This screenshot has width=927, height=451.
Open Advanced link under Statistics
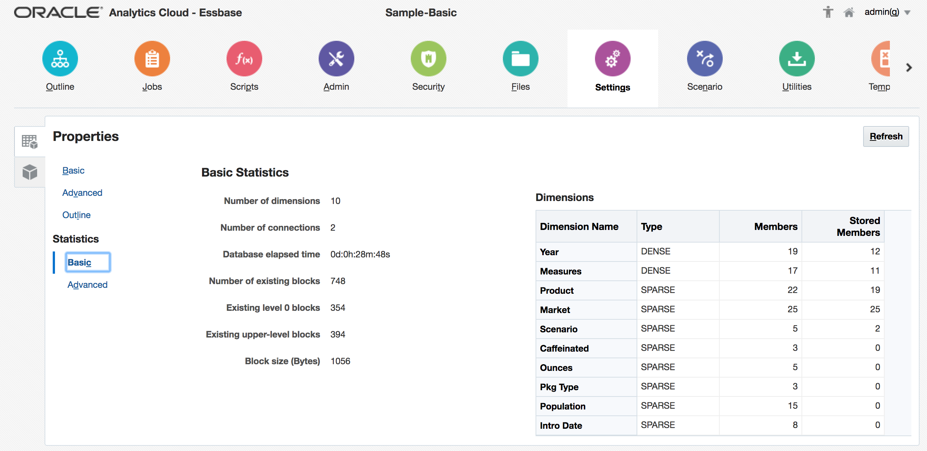(x=87, y=284)
